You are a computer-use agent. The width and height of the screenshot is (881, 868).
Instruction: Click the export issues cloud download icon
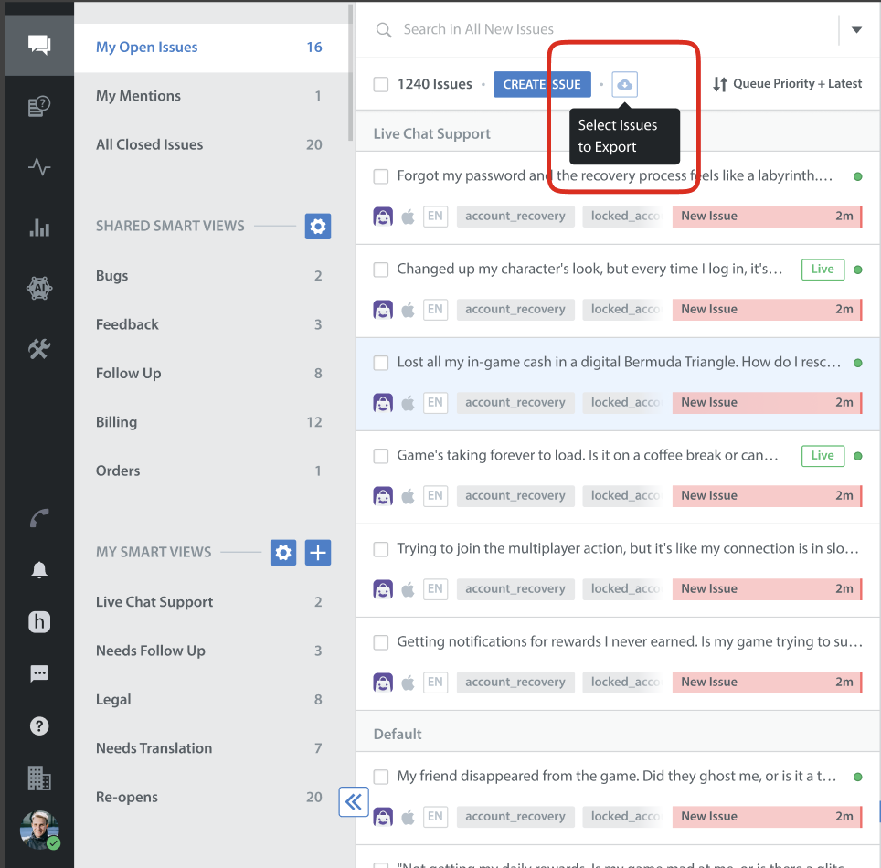624,84
